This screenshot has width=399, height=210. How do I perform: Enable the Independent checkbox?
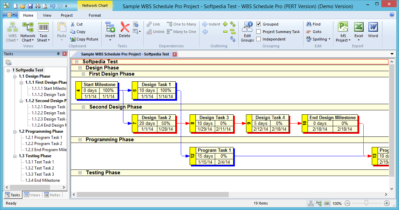point(259,39)
